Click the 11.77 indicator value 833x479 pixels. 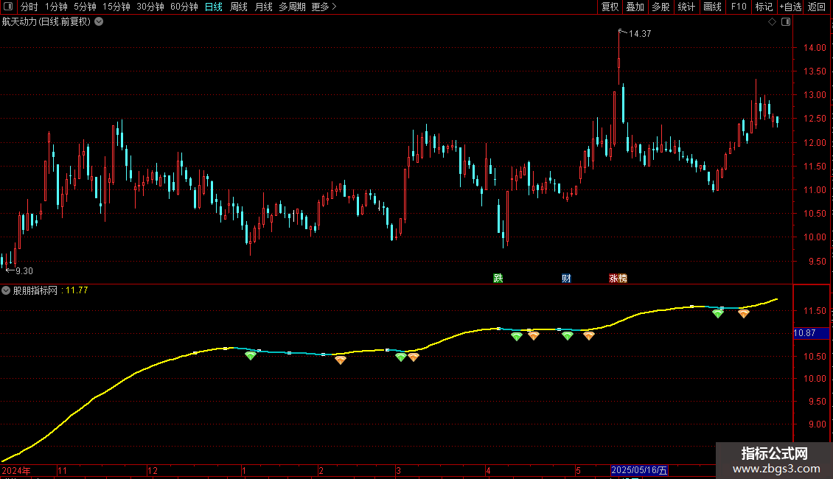click(77, 290)
